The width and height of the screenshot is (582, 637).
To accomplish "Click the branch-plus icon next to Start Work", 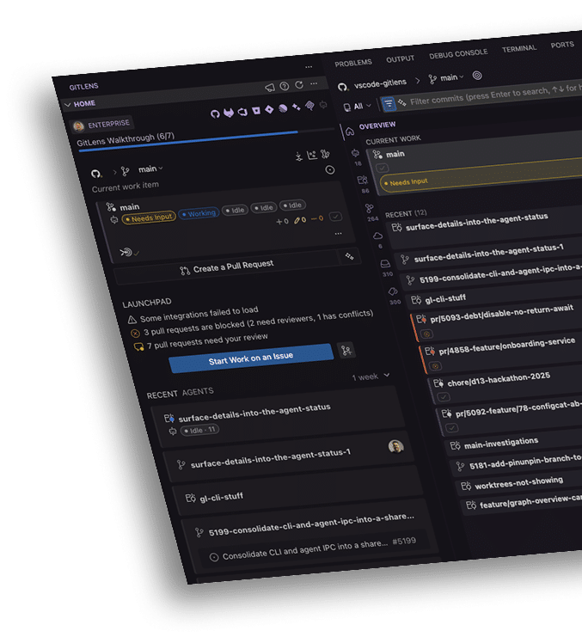I will pyautogui.click(x=346, y=351).
